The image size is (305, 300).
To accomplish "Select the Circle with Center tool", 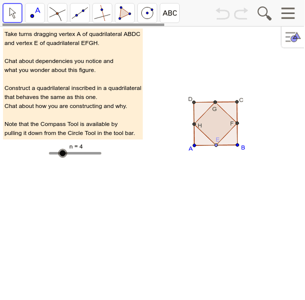I will tap(147, 13).
